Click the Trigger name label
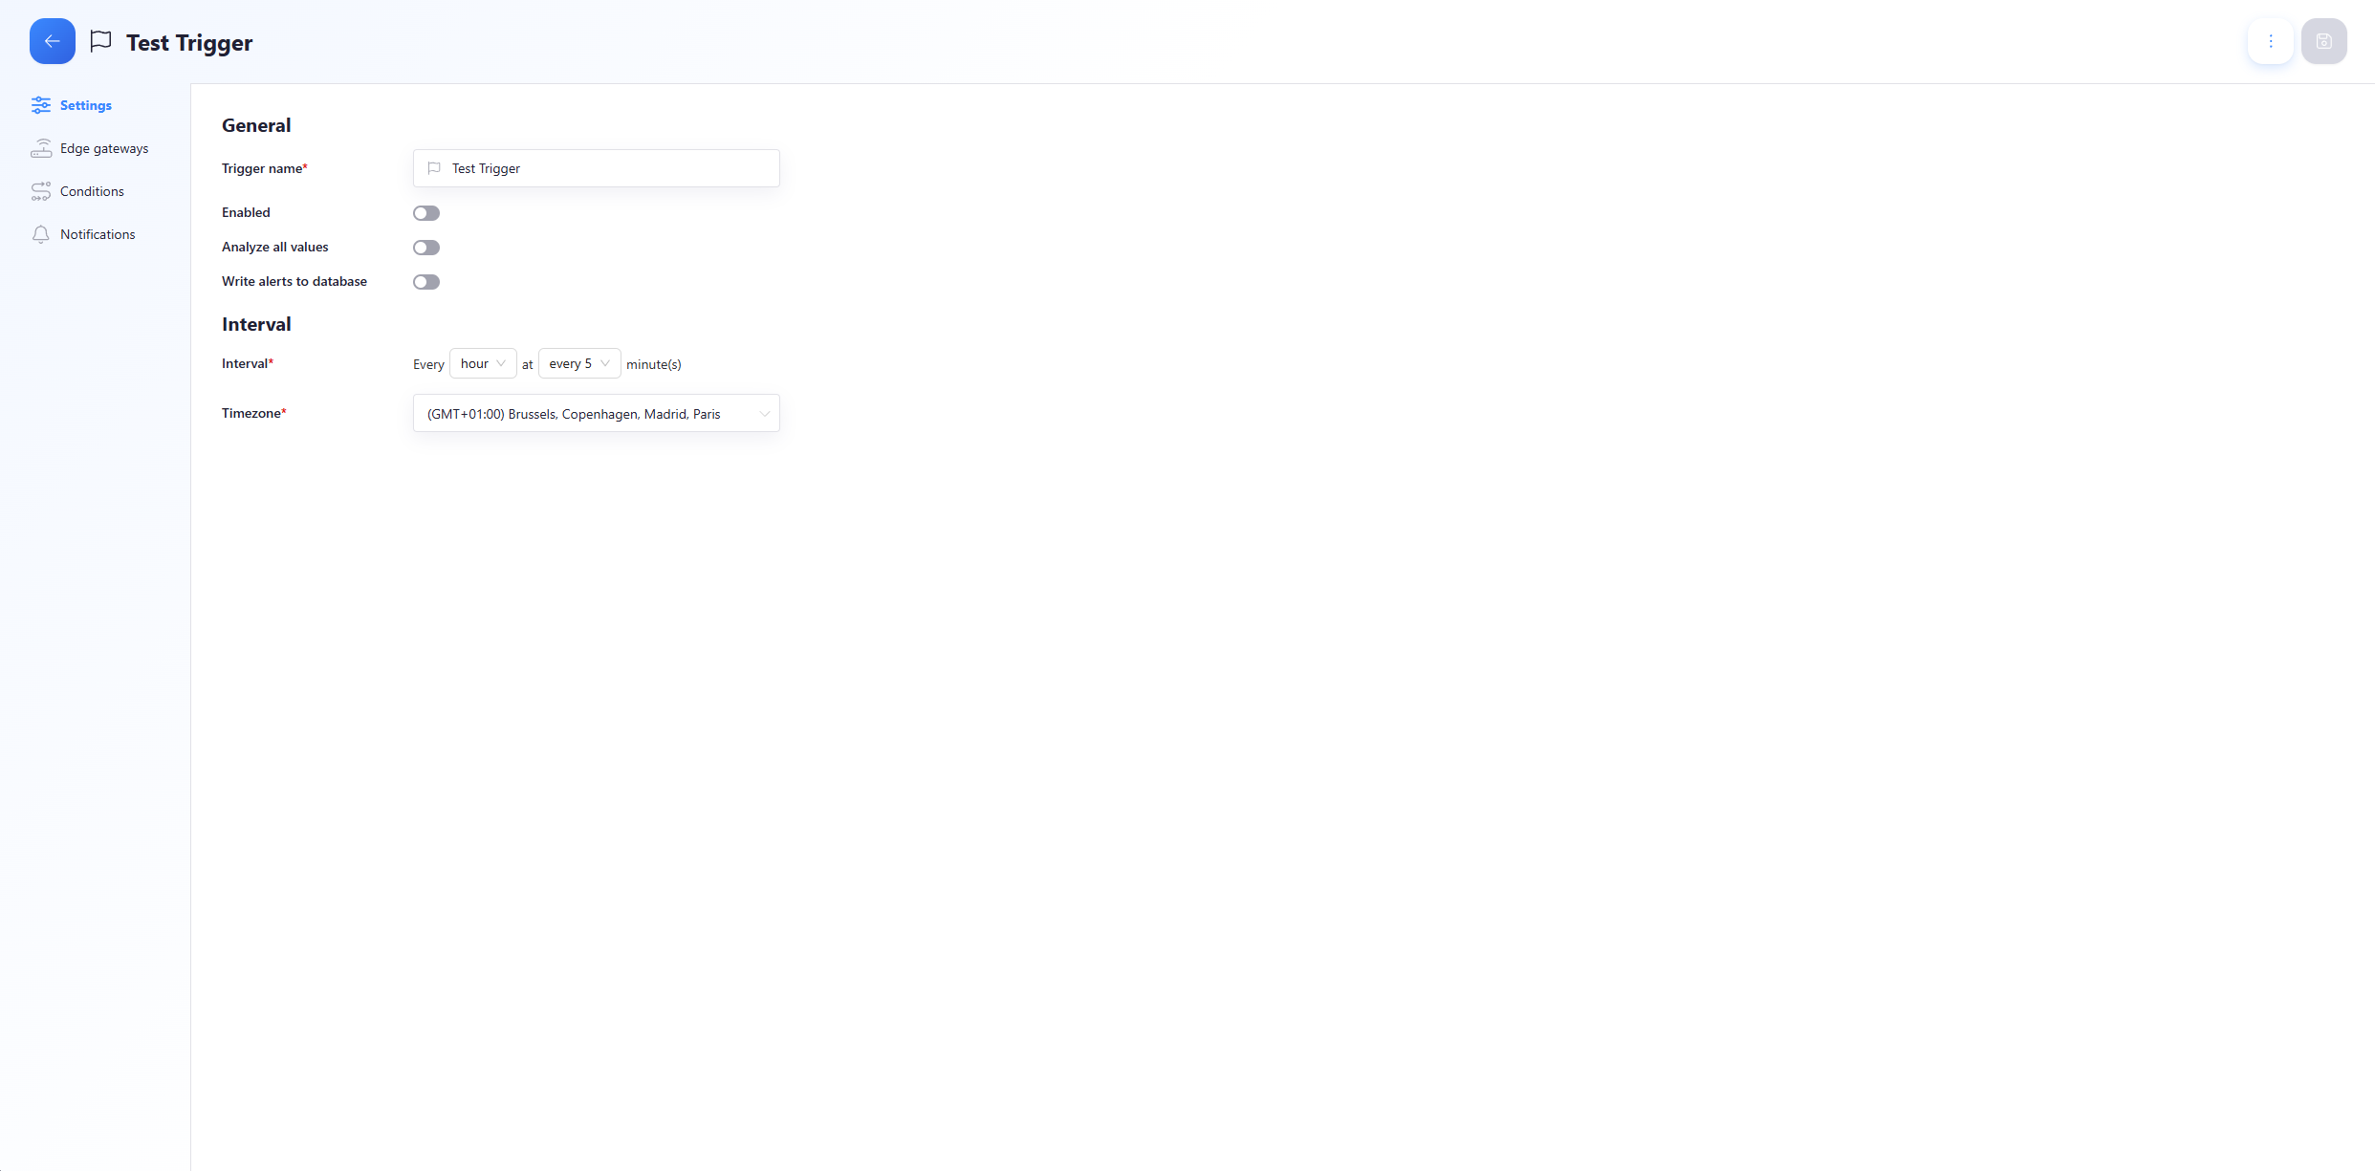The height and width of the screenshot is (1171, 2375). pos(265,168)
